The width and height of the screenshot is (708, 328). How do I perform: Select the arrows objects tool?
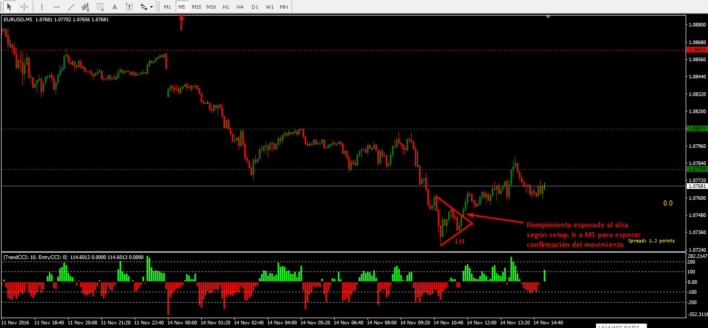[143, 7]
